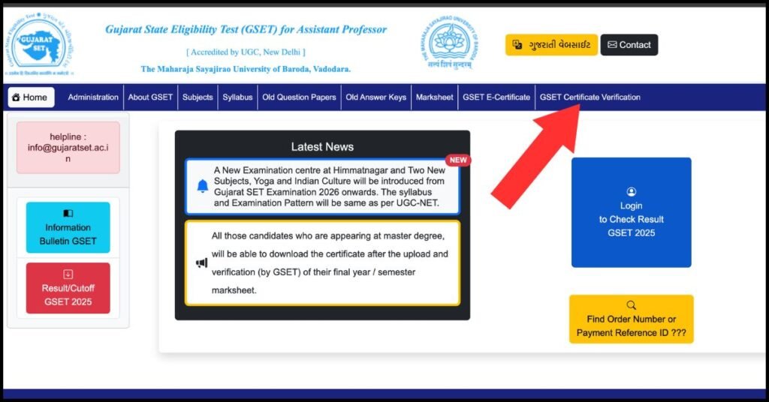The image size is (769, 402).
Task: Select Syllabus in the navigation bar
Action: (237, 97)
